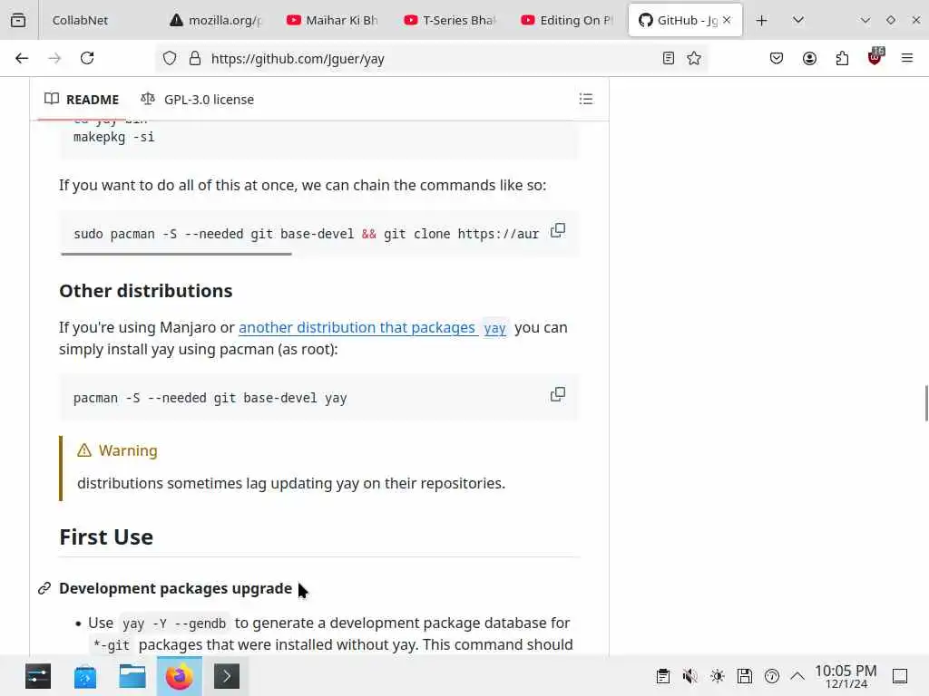929x696 pixels.
Task: Open extensions puzzle menu
Action: (x=842, y=58)
